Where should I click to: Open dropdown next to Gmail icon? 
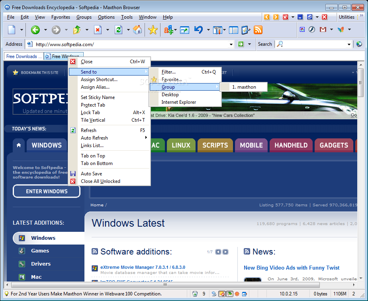pyautogui.click(x=331, y=29)
